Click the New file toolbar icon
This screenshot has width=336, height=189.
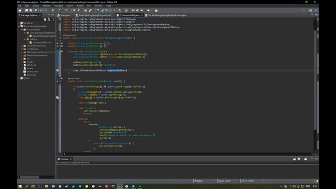point(20,10)
